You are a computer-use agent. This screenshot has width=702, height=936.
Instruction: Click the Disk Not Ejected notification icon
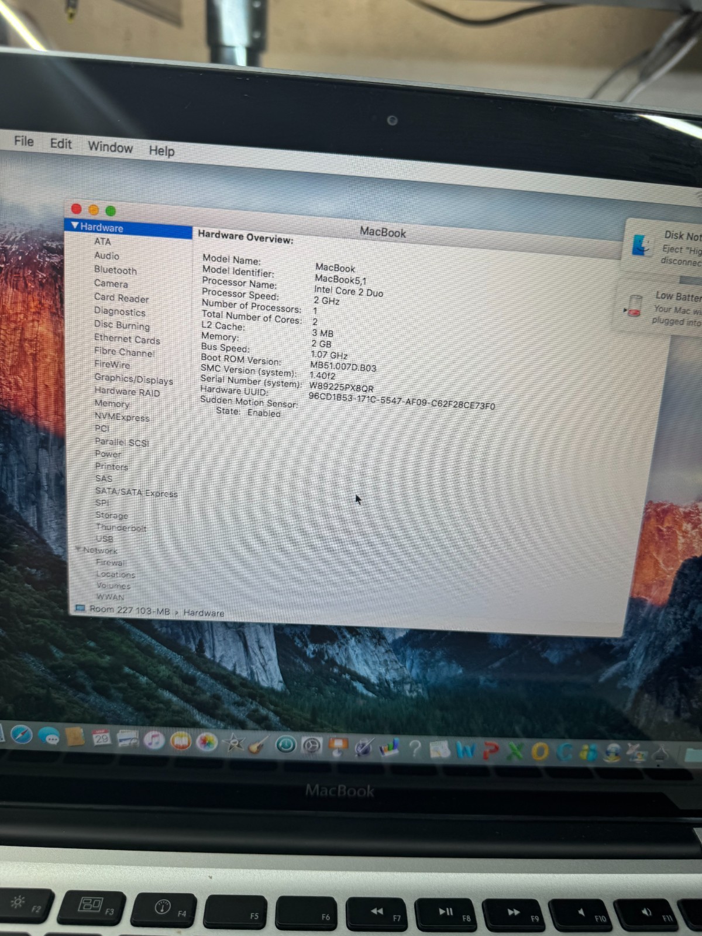642,244
